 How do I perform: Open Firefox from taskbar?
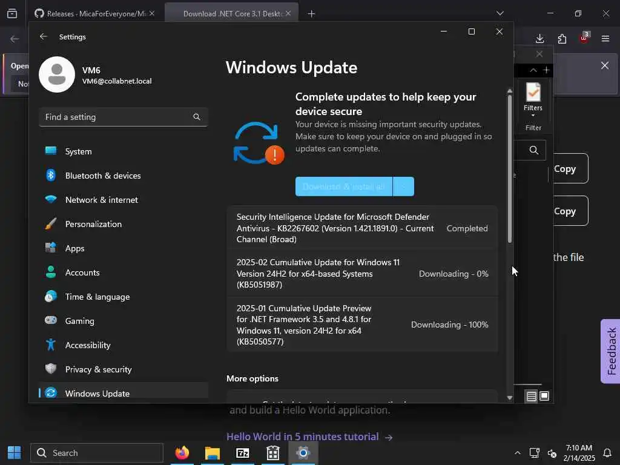coord(182,453)
